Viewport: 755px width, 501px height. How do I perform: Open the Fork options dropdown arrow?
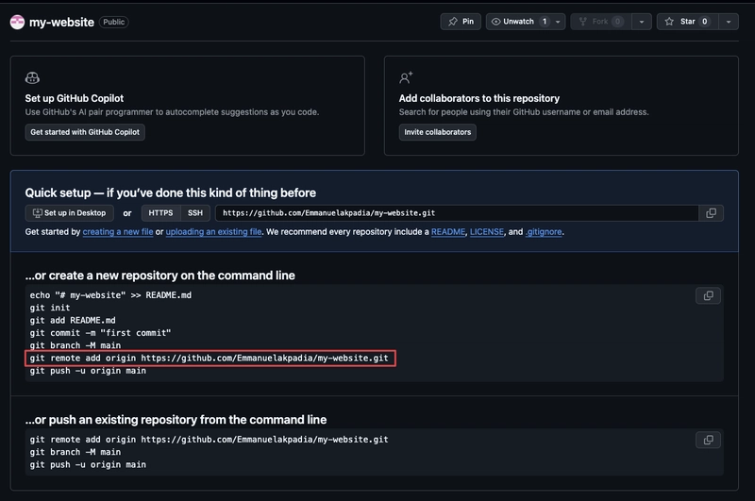(x=642, y=22)
